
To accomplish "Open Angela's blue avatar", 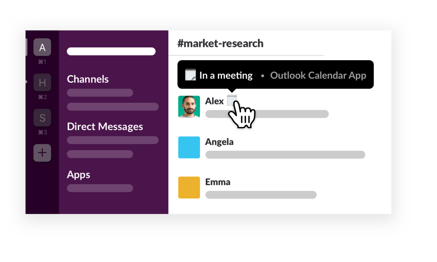I will tap(189, 147).
